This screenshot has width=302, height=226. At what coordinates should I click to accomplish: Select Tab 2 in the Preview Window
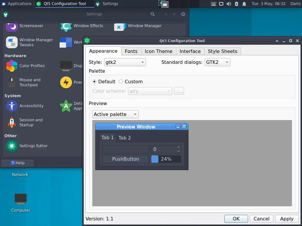[x=124, y=138]
